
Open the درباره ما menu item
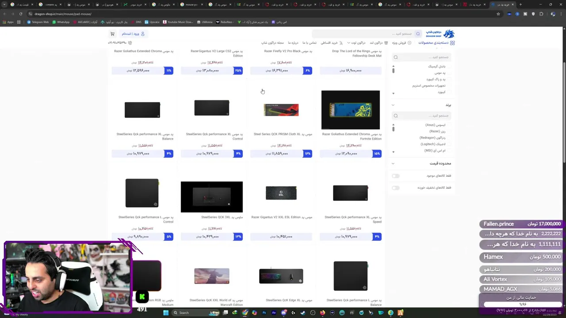click(293, 43)
